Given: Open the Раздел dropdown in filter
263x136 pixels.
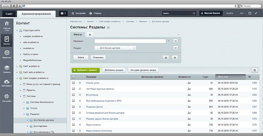Looking at the screenshot, I should pos(115,48).
